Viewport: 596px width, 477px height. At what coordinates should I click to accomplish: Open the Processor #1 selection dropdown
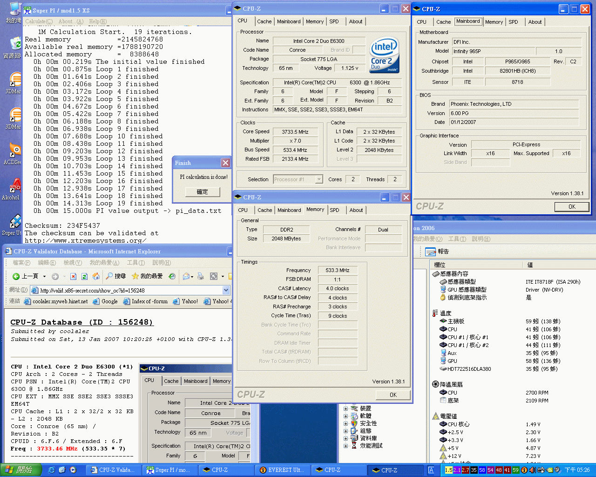click(319, 179)
